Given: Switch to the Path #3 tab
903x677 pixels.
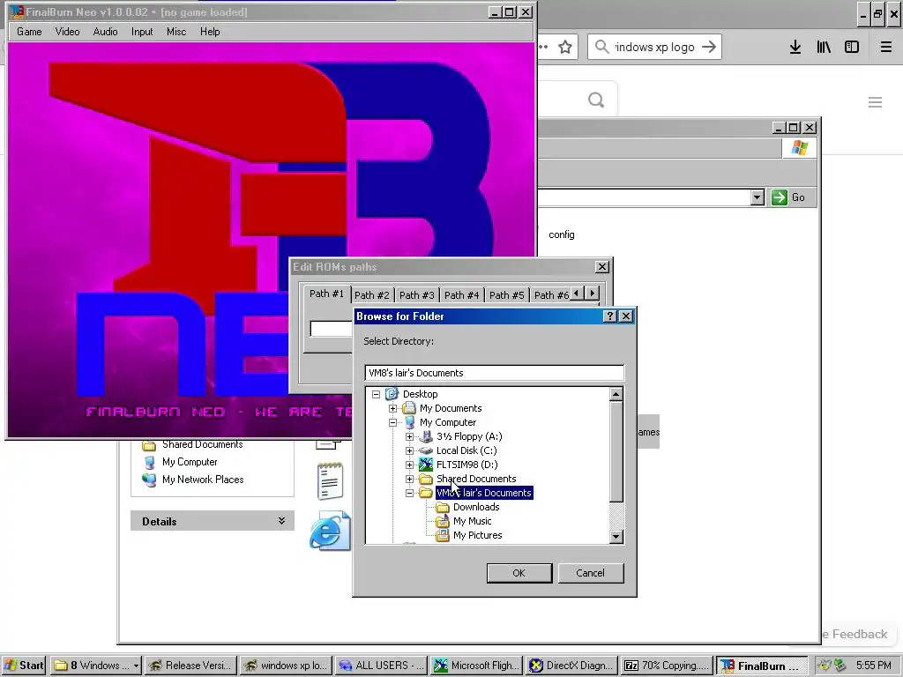Looking at the screenshot, I should pos(417,294).
